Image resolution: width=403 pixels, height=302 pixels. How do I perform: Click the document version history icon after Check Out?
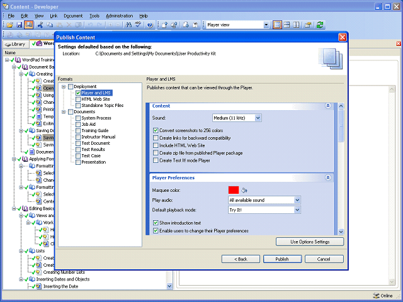pos(186,25)
